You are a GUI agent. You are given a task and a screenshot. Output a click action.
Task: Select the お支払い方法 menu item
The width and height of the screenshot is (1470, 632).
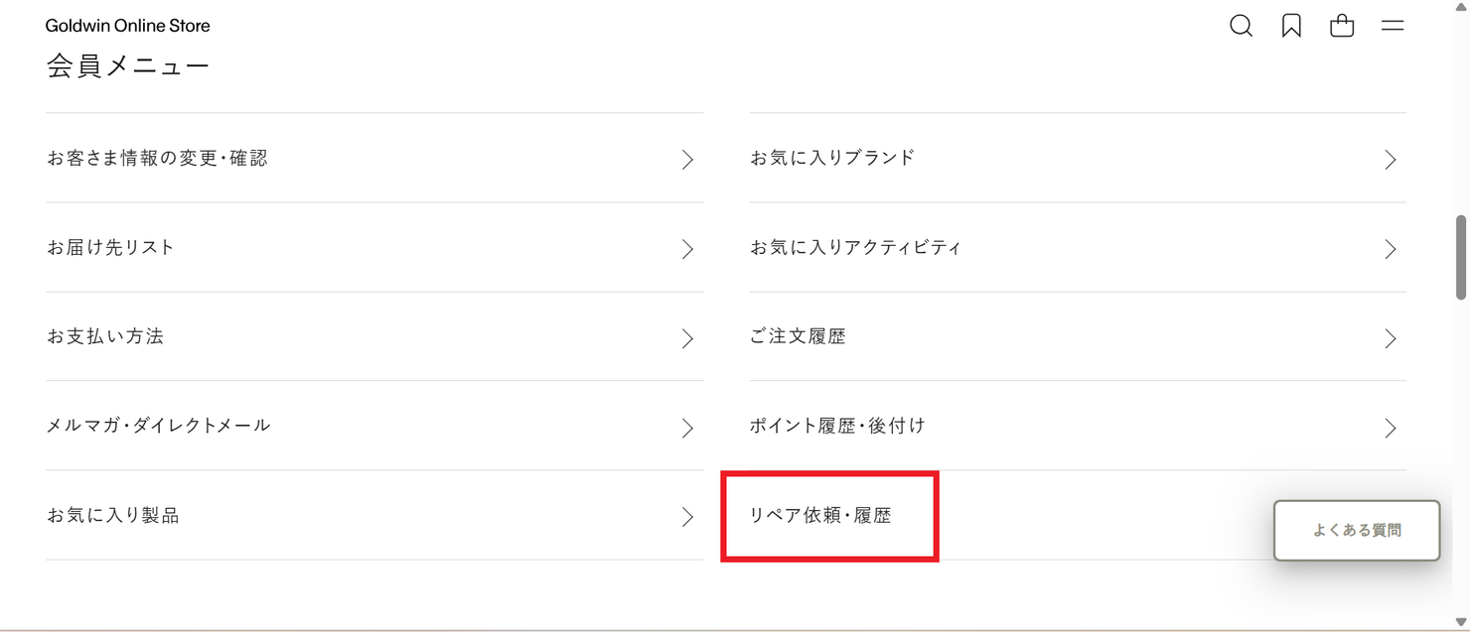(105, 337)
